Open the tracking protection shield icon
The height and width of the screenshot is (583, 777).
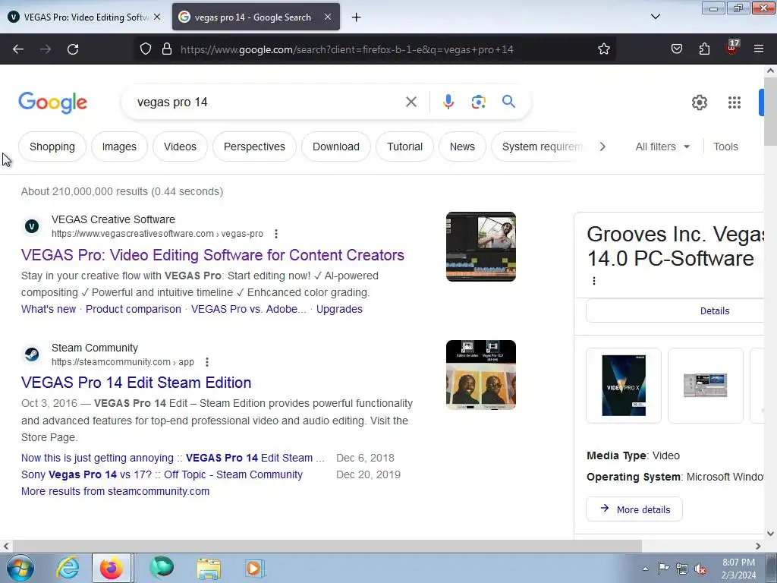point(145,49)
